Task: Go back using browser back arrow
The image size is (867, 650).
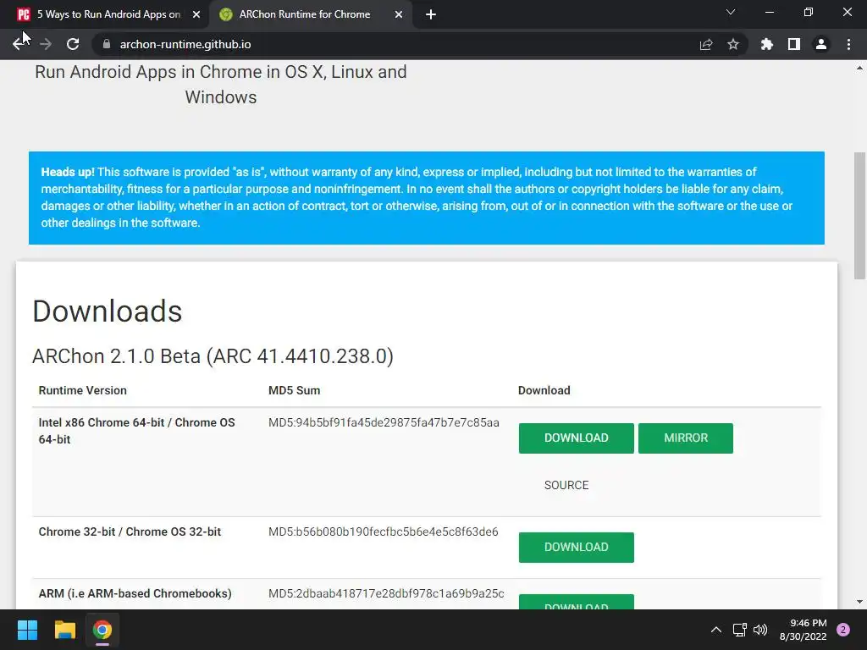Action: pos(19,44)
